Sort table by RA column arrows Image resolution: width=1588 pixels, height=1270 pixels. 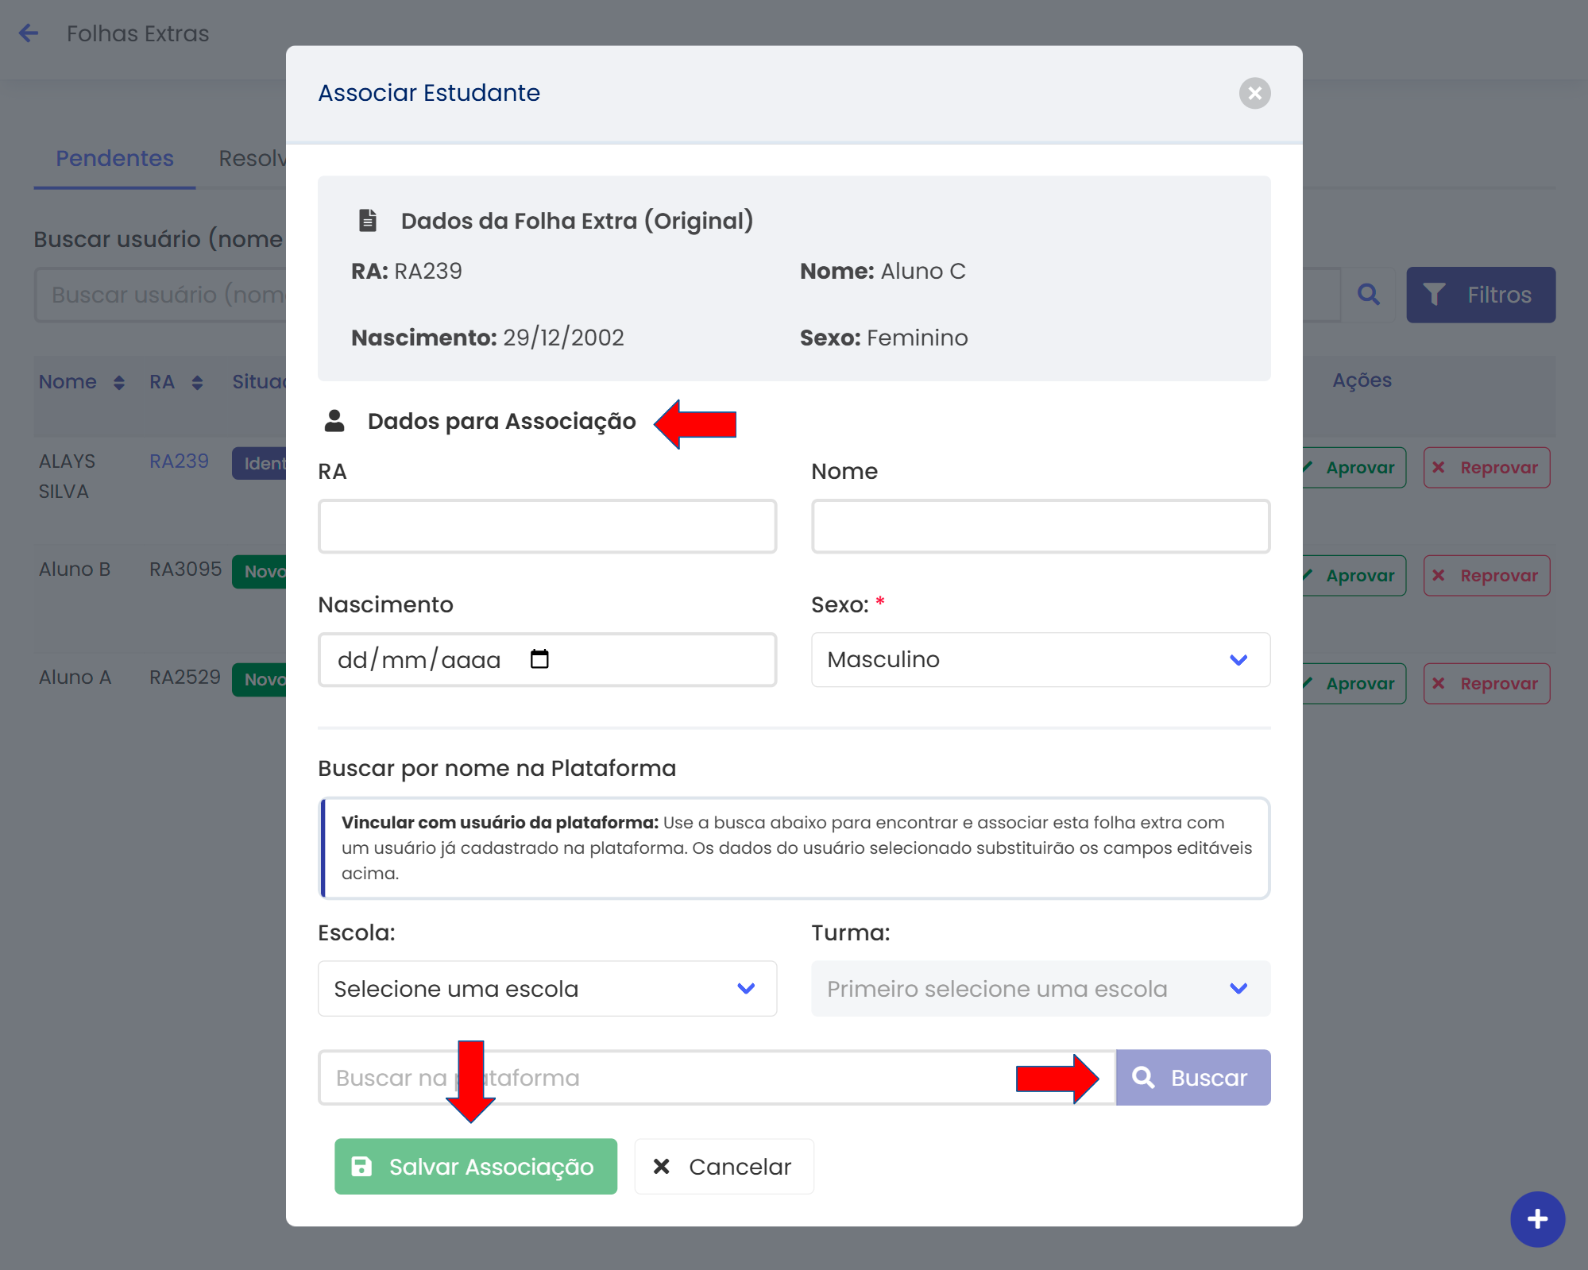(x=197, y=383)
